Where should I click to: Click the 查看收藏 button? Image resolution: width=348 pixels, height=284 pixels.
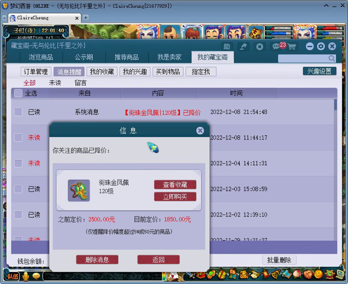(175, 185)
